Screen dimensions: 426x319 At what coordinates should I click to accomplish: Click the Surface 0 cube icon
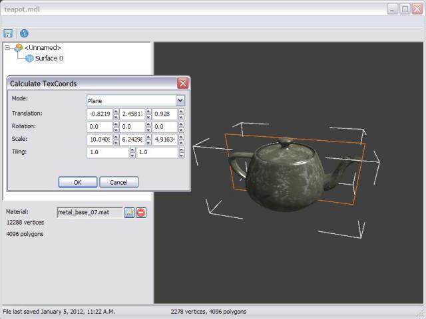(x=29, y=58)
